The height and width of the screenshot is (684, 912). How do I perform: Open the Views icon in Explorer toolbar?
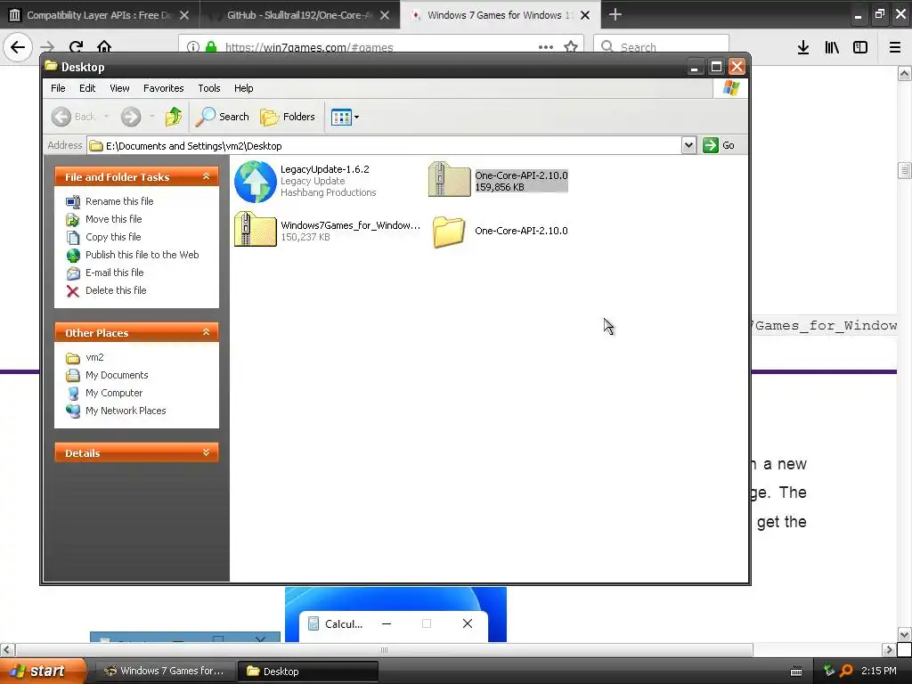click(341, 117)
